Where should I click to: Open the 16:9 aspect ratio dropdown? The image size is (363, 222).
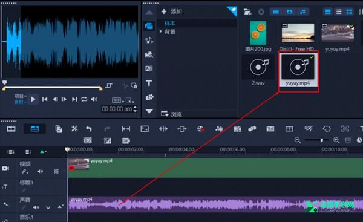[x=118, y=100]
